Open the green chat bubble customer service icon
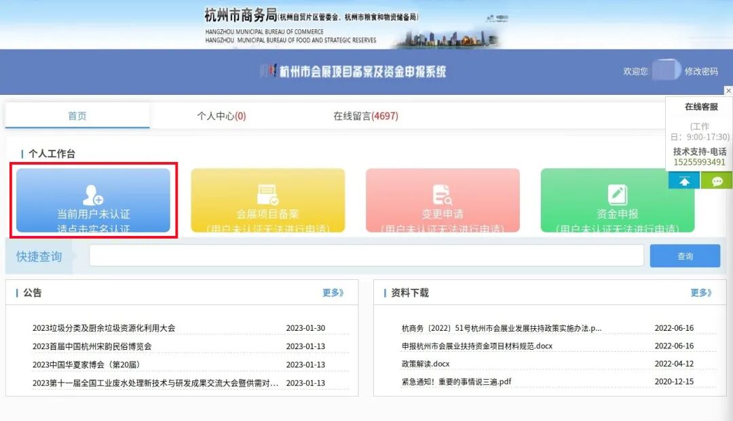 717,180
